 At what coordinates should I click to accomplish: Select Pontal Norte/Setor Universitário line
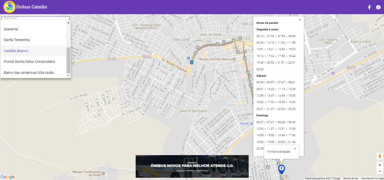point(29,62)
